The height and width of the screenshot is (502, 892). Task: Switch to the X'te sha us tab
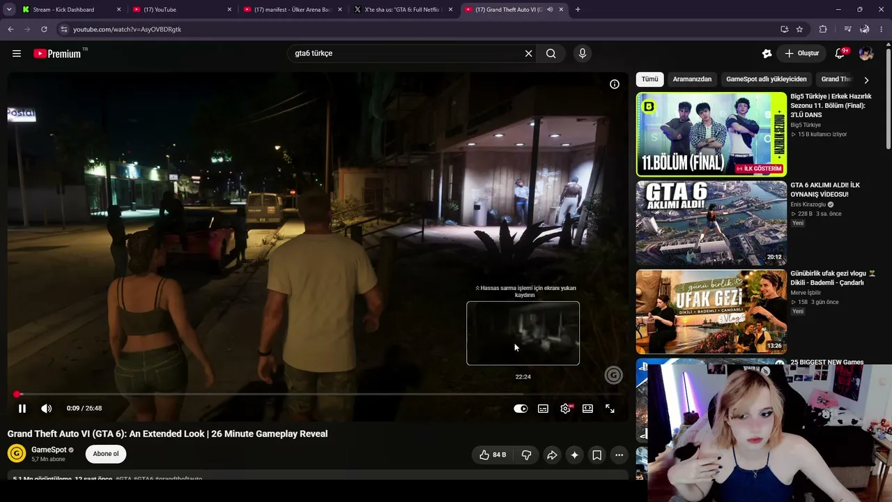click(x=403, y=10)
